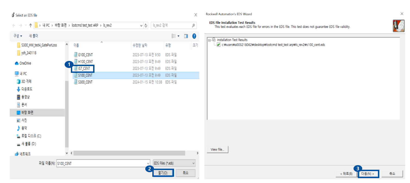Click 새 폴더 to create a new folder

pyautogui.click(x=33, y=36)
